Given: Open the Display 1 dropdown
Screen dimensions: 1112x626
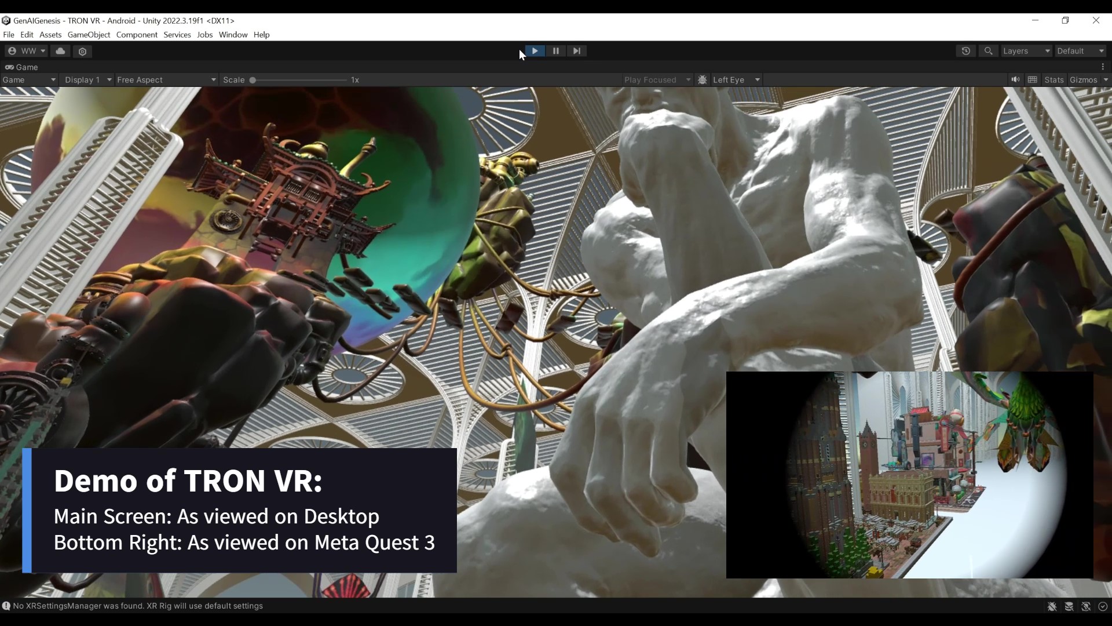Looking at the screenshot, I should pyautogui.click(x=87, y=80).
